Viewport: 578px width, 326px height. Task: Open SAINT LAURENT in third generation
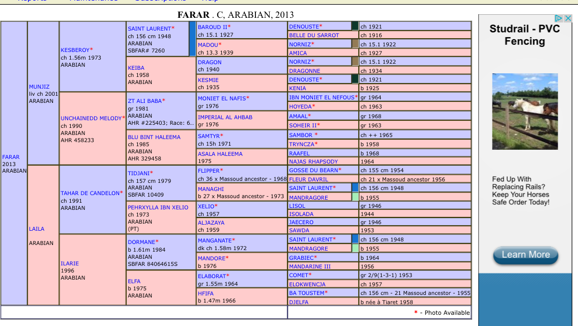[x=149, y=29]
